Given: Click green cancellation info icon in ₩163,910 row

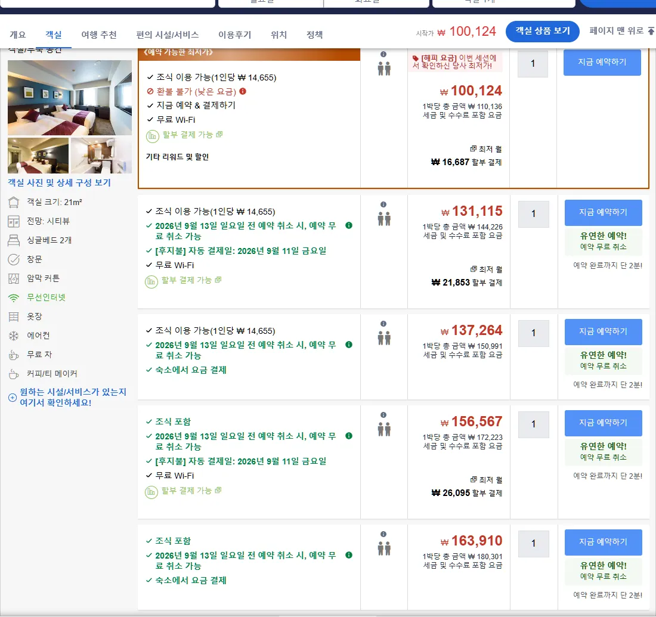Looking at the screenshot, I should [349, 555].
